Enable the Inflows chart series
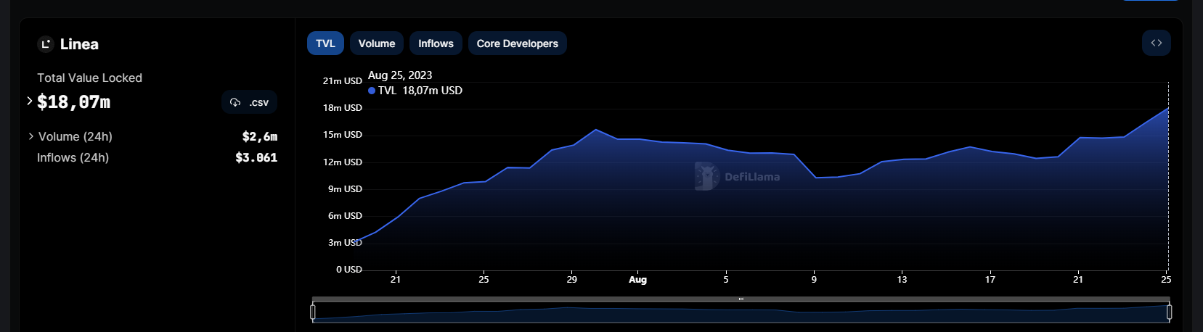Viewport: 1203px width, 332px height. pos(436,43)
